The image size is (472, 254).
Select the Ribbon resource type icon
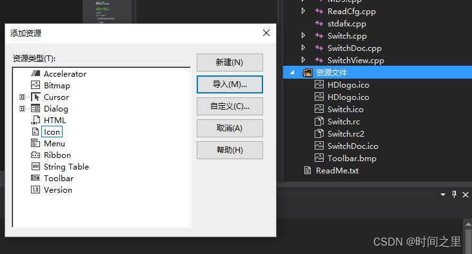click(x=35, y=155)
